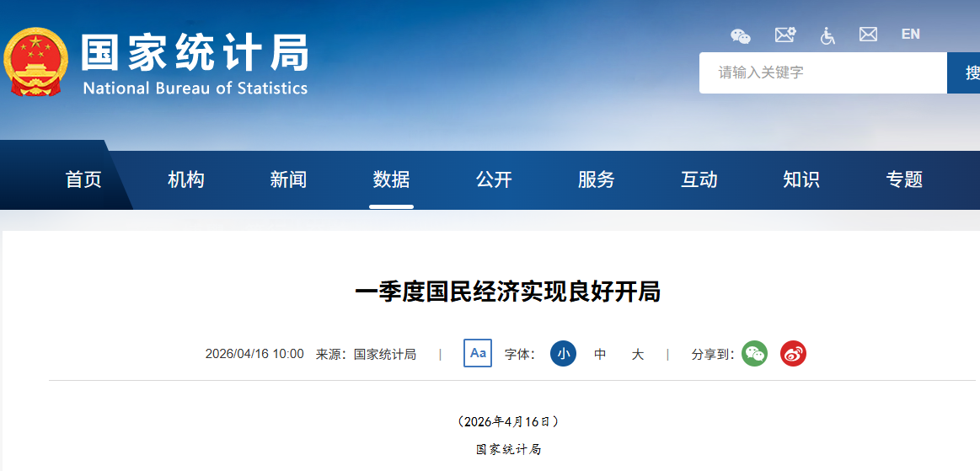
Task: Open the 机构 navigation menu
Action: point(186,180)
